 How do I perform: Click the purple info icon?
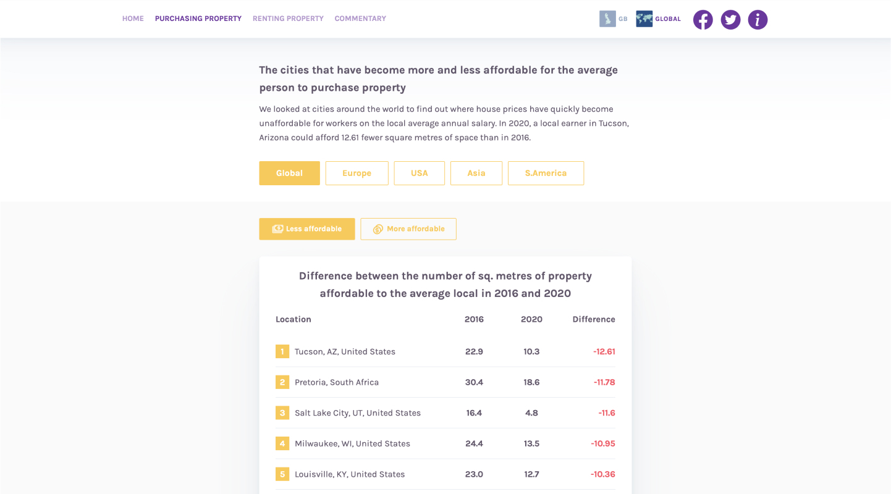click(758, 20)
